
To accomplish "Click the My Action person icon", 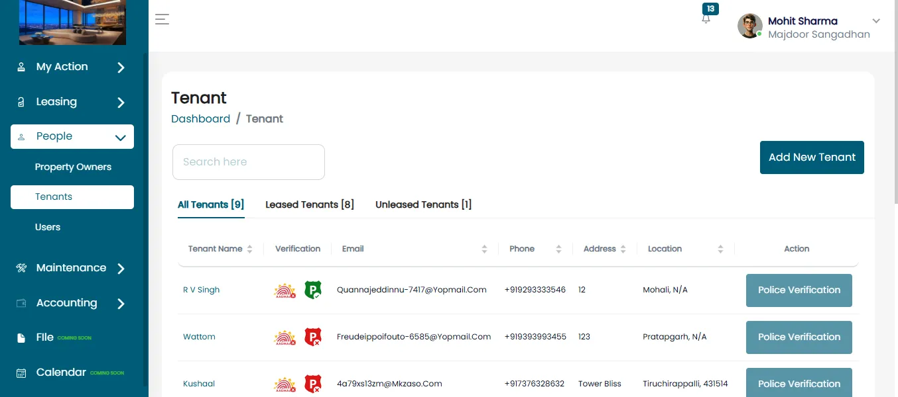I will (21, 67).
